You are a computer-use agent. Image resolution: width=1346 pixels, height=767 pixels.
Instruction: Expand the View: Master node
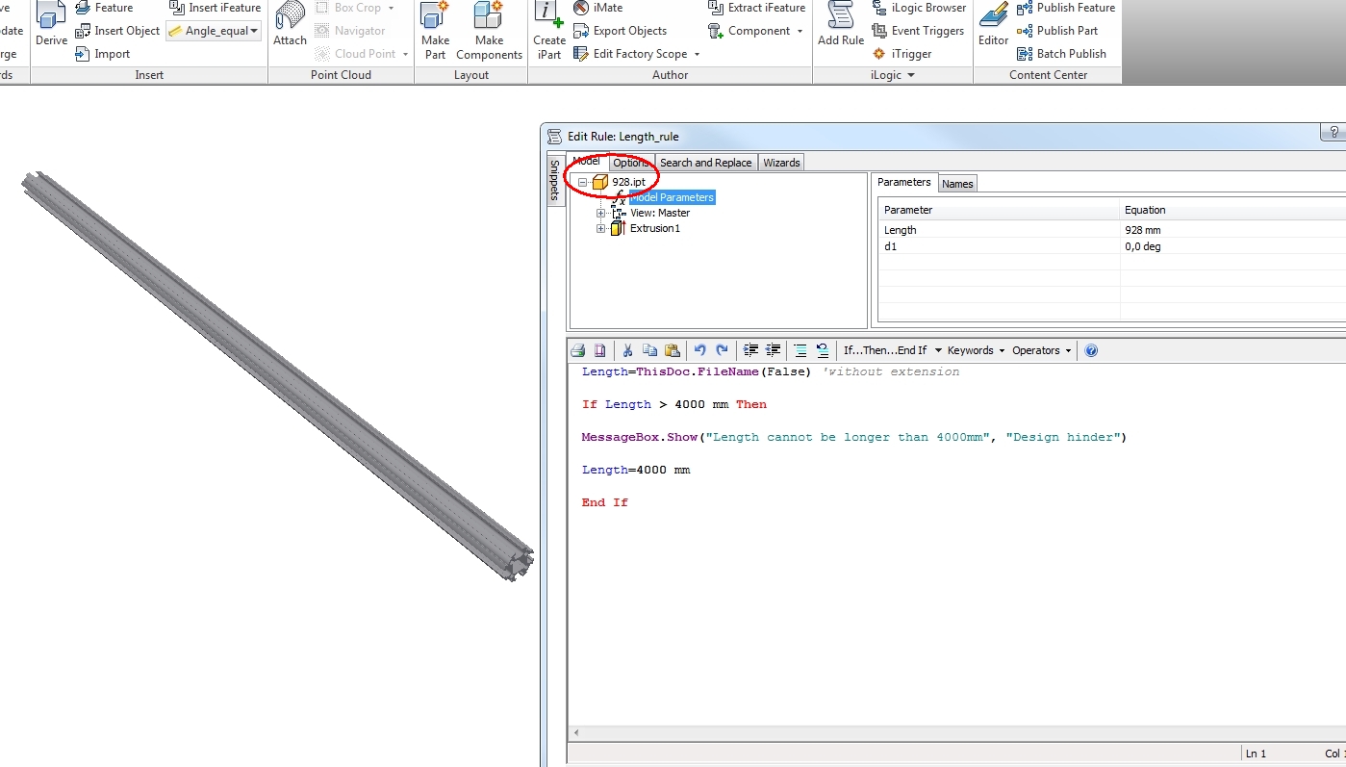tap(600, 213)
